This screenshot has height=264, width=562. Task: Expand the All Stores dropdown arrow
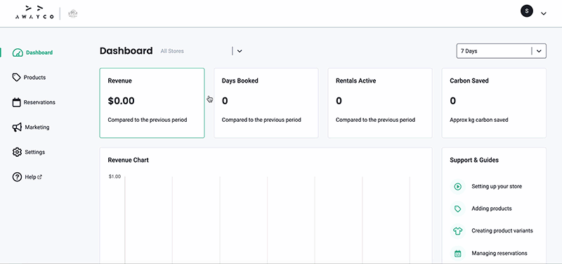coord(240,51)
